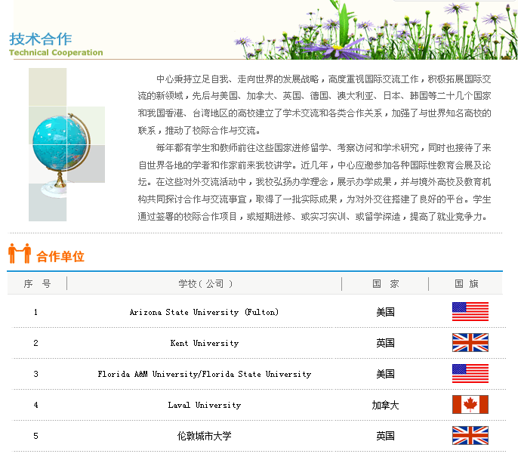Click 美国 in the Florida A&M row

[385, 374]
